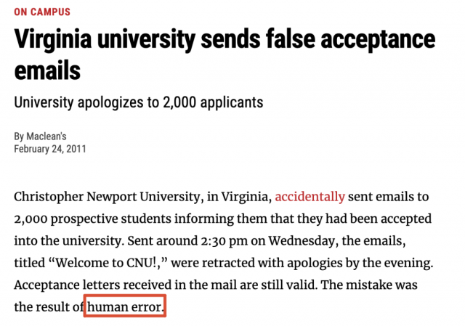Click the word 'Maclean's' in the byline
The image size is (465, 326).
coord(50,136)
